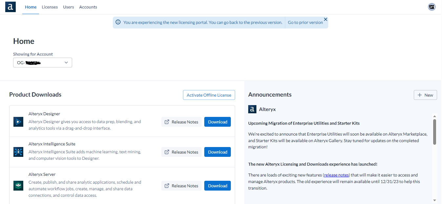Open the Accounts tab
This screenshot has width=442, height=204.
pos(88,7)
